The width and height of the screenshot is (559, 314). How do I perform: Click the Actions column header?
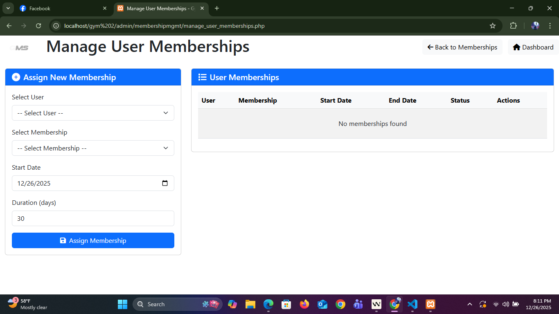pos(508,100)
